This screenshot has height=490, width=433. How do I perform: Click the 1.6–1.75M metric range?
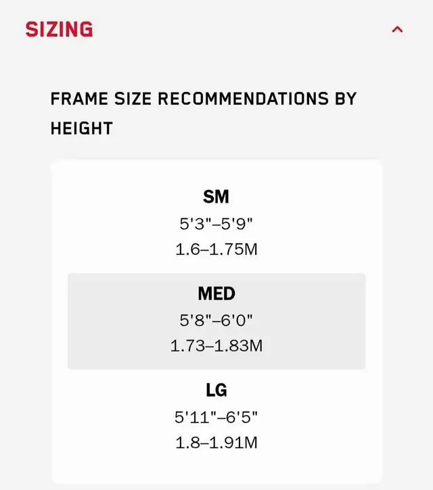pos(216,249)
